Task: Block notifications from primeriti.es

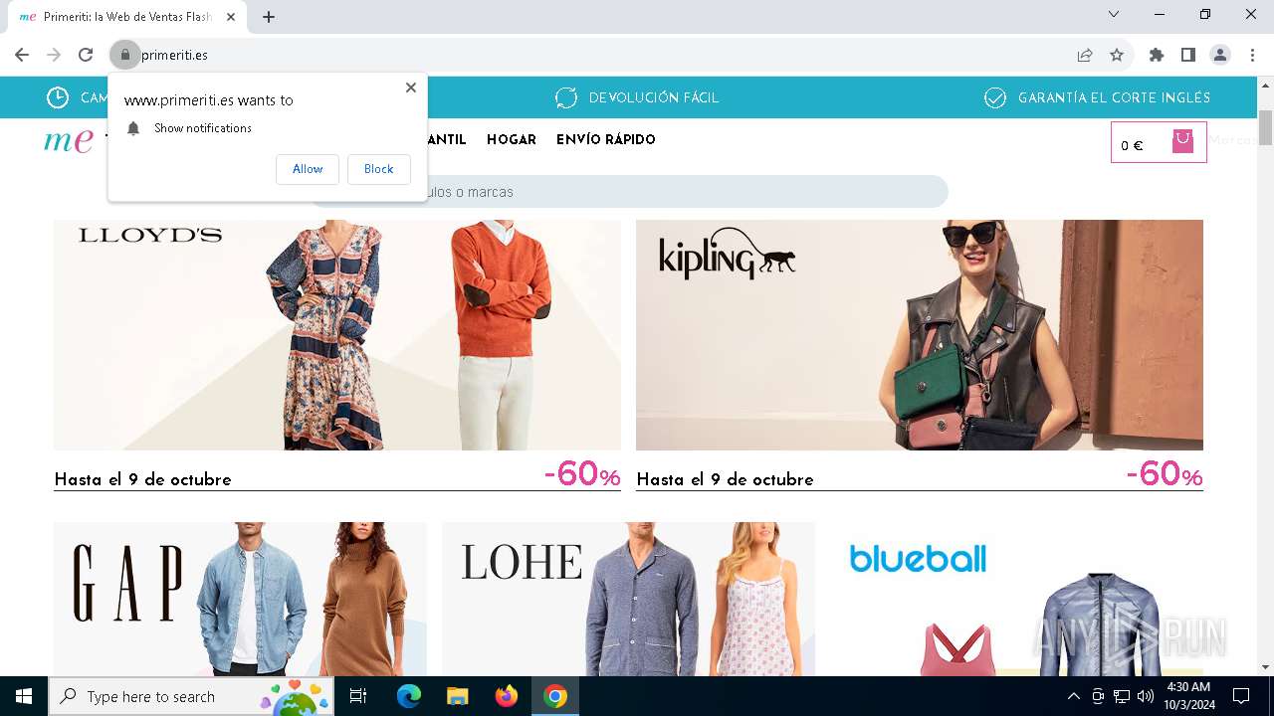Action: pos(378,169)
